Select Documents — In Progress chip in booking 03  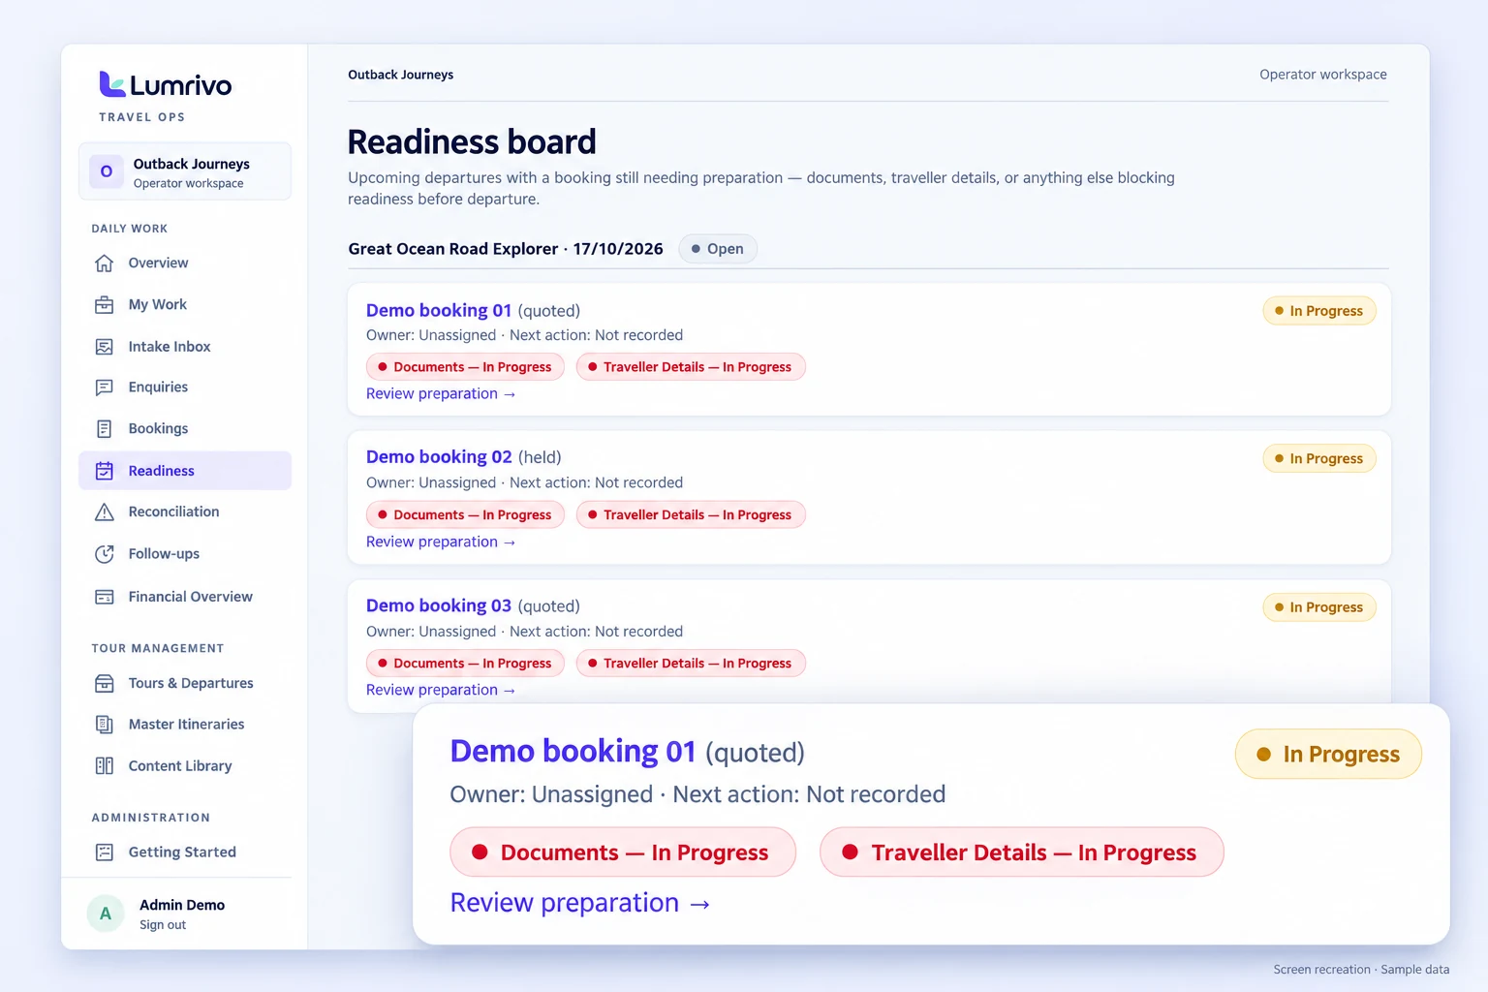click(466, 664)
